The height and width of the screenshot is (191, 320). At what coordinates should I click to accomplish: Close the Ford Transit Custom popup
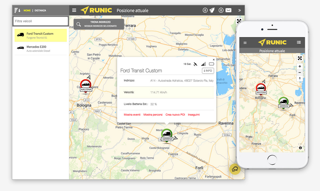214,60
